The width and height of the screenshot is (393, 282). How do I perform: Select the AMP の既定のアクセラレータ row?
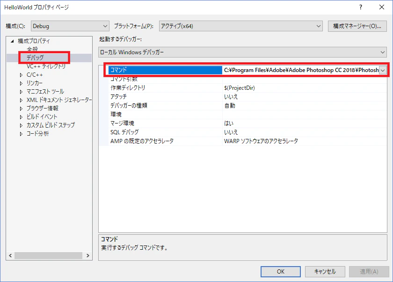166,141
